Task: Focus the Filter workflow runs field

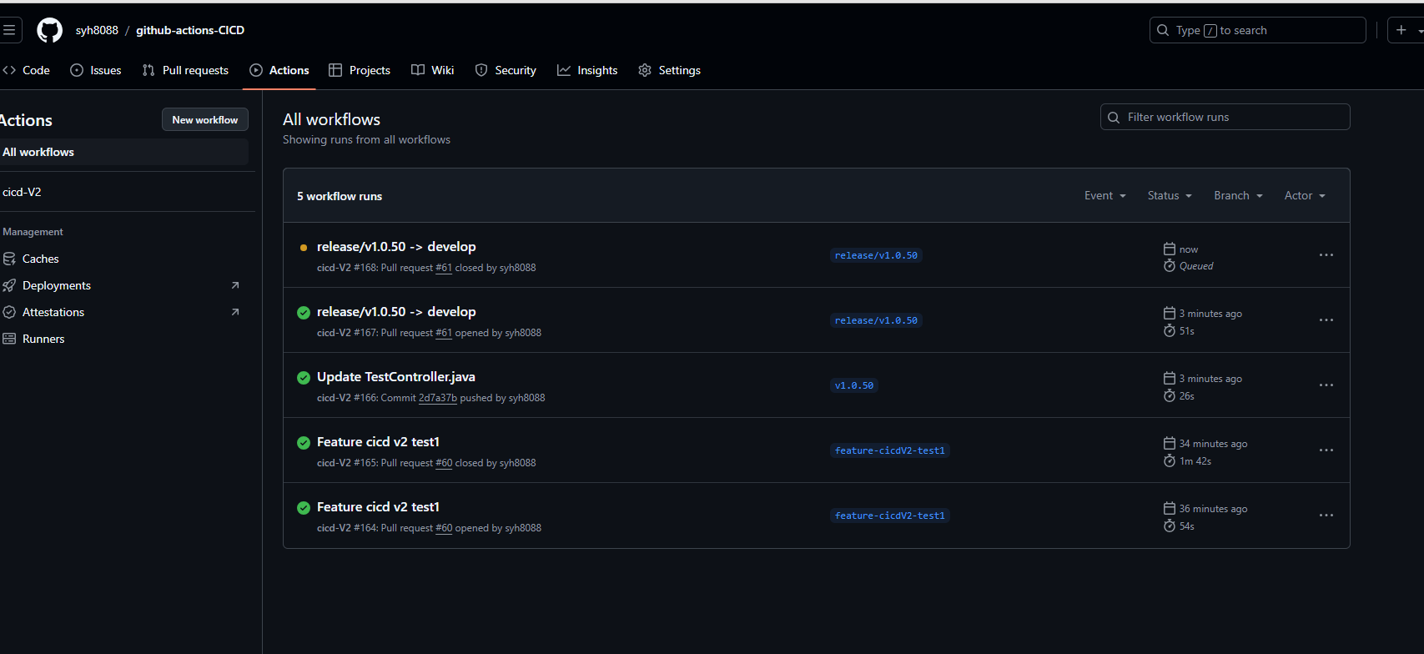Action: [x=1225, y=117]
